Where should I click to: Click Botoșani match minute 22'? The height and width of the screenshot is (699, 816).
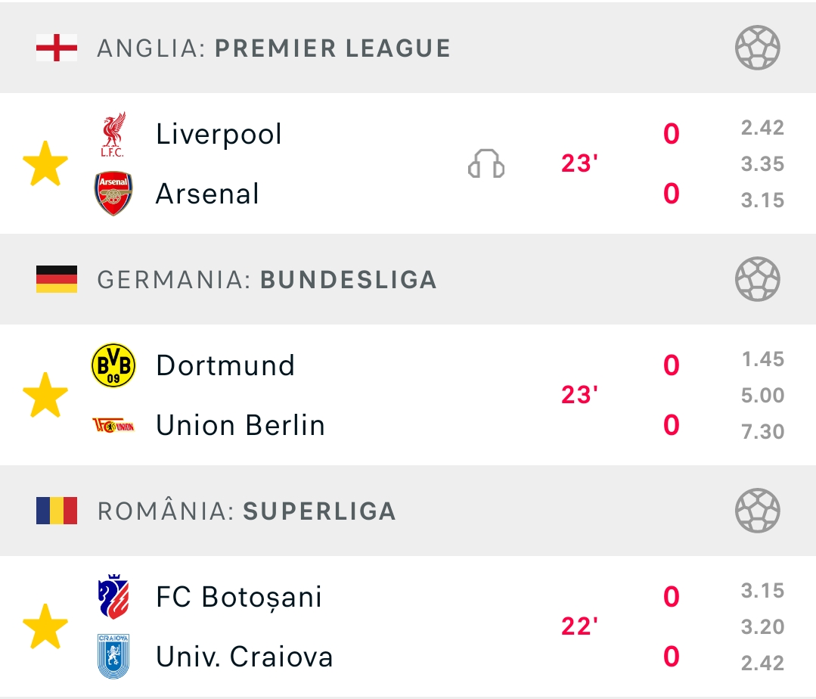click(579, 626)
